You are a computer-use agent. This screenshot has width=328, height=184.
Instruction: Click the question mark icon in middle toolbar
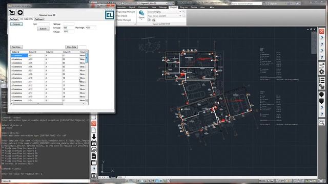pos(94,169)
